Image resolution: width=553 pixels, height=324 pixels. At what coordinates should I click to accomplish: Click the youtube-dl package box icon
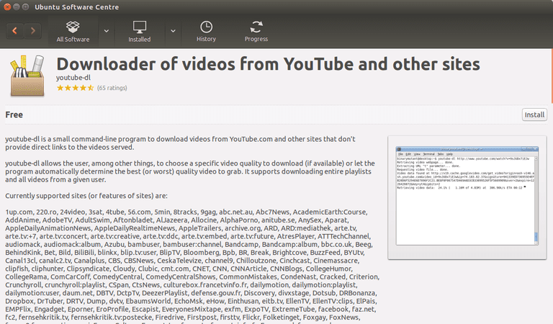pos(27,77)
